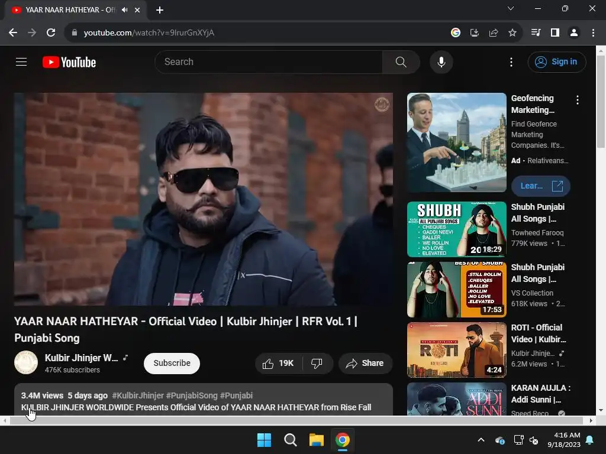Expand video description box
The width and height of the screenshot is (606, 454).
point(204,400)
